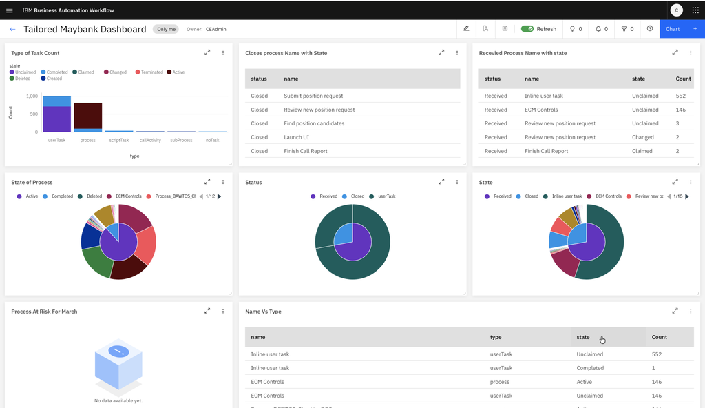
Task: Open the hamburger navigation menu
Action: click(x=10, y=10)
